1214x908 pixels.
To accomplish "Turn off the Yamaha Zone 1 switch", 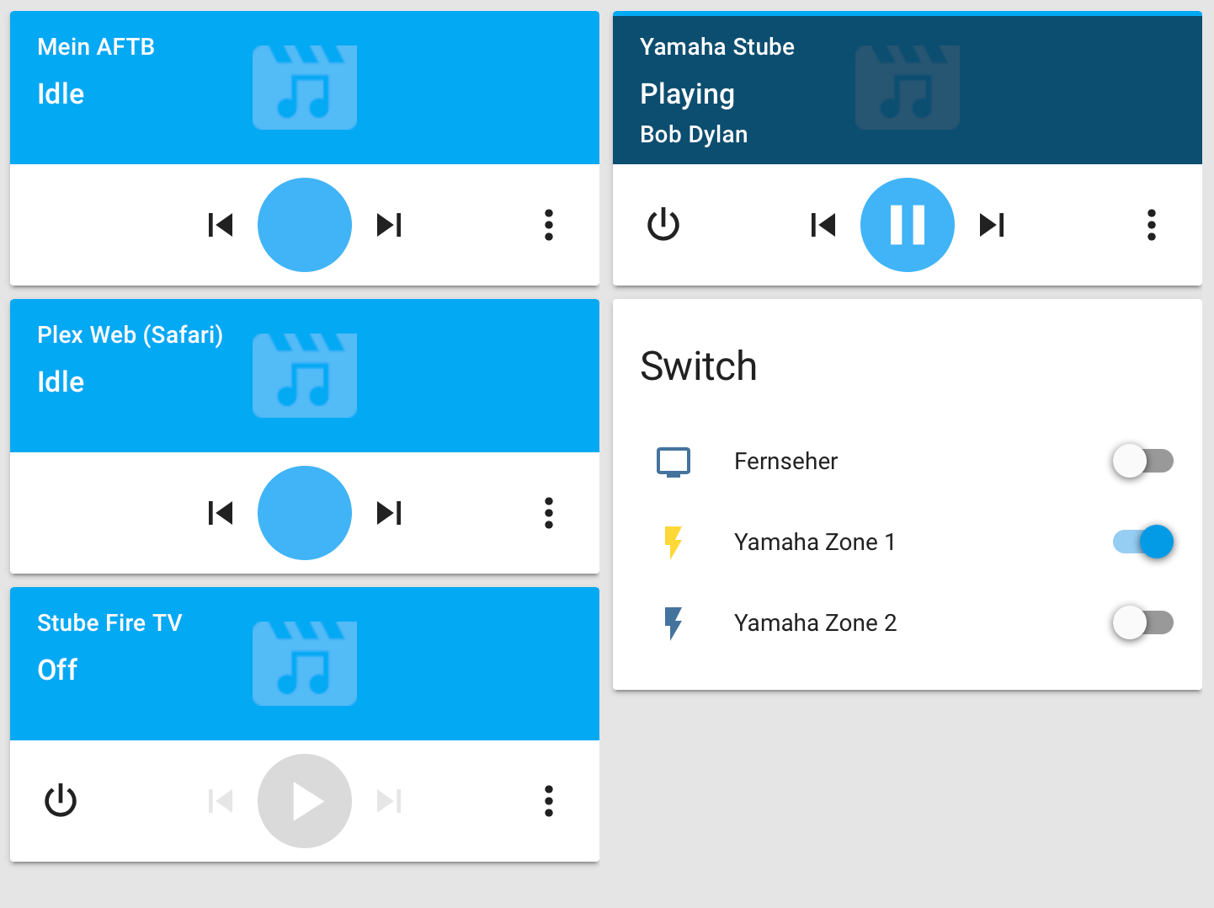I will 1142,542.
